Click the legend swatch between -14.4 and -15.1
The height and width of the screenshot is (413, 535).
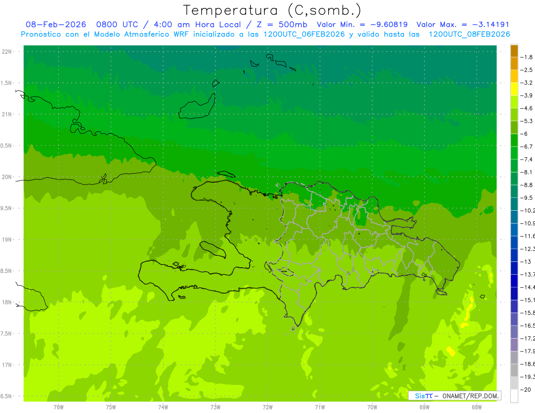514,294
